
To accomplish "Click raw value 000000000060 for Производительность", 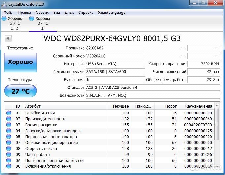I will (x=198, y=119).
